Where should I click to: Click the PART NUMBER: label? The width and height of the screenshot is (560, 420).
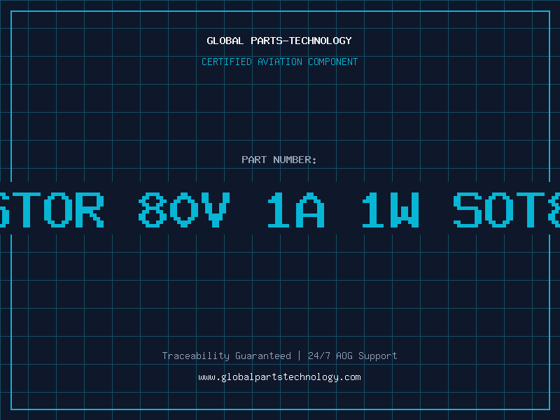tap(279, 160)
